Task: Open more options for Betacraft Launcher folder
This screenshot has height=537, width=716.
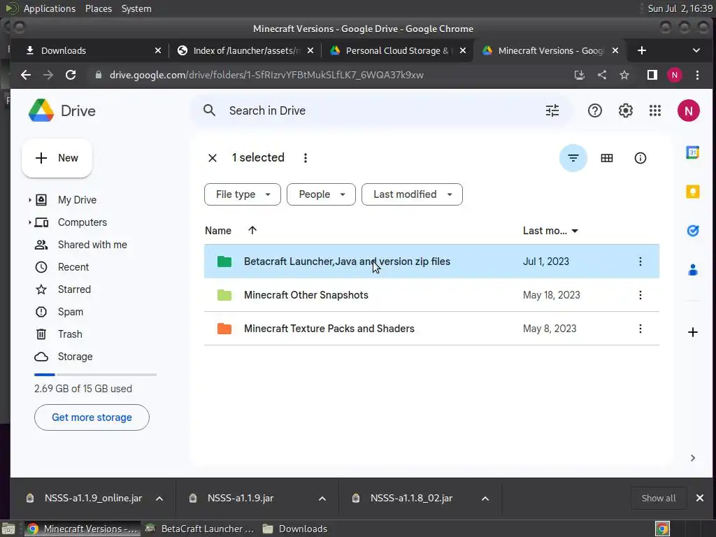Action: click(x=640, y=262)
